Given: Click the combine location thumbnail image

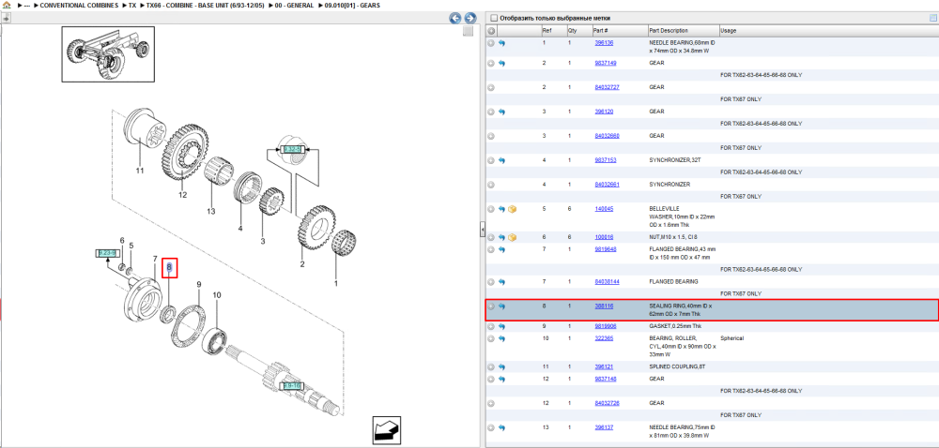Looking at the screenshot, I should click(x=108, y=53).
